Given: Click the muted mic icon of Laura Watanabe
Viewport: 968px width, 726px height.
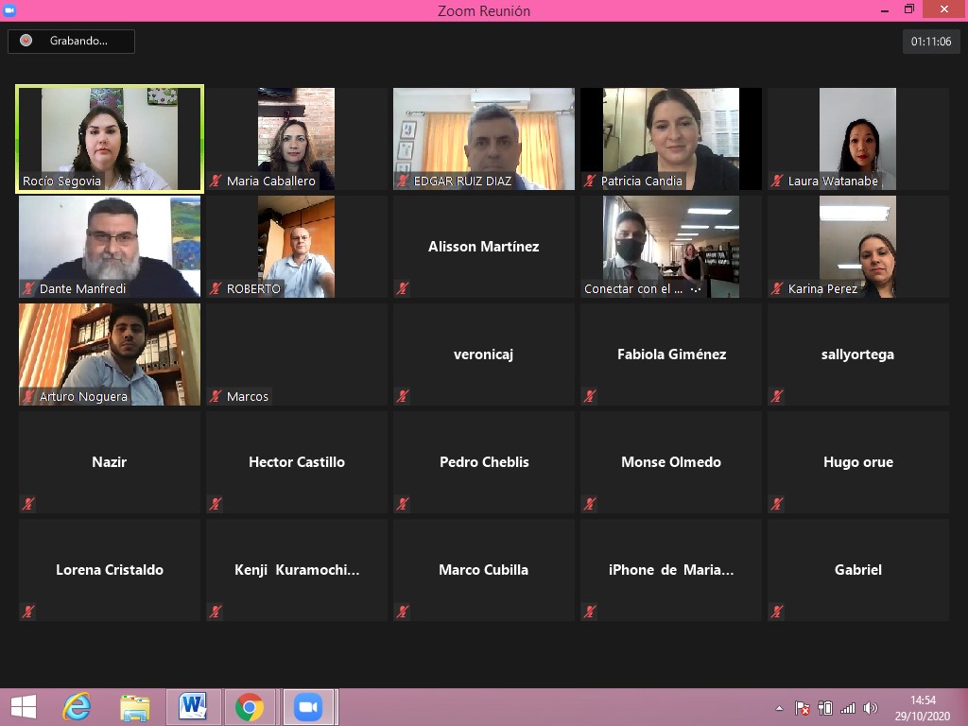Looking at the screenshot, I should point(777,181).
